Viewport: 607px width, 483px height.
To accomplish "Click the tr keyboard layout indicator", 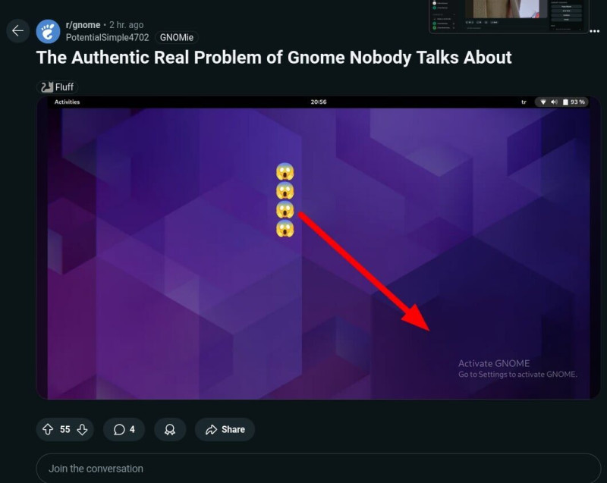I will point(524,102).
